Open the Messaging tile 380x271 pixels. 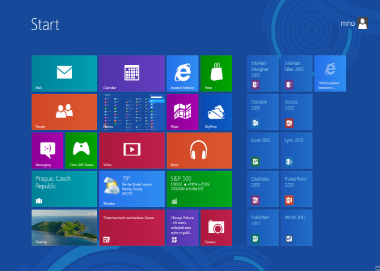[47, 150]
